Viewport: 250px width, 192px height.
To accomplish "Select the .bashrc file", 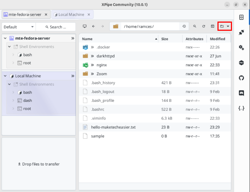I will point(155,109).
